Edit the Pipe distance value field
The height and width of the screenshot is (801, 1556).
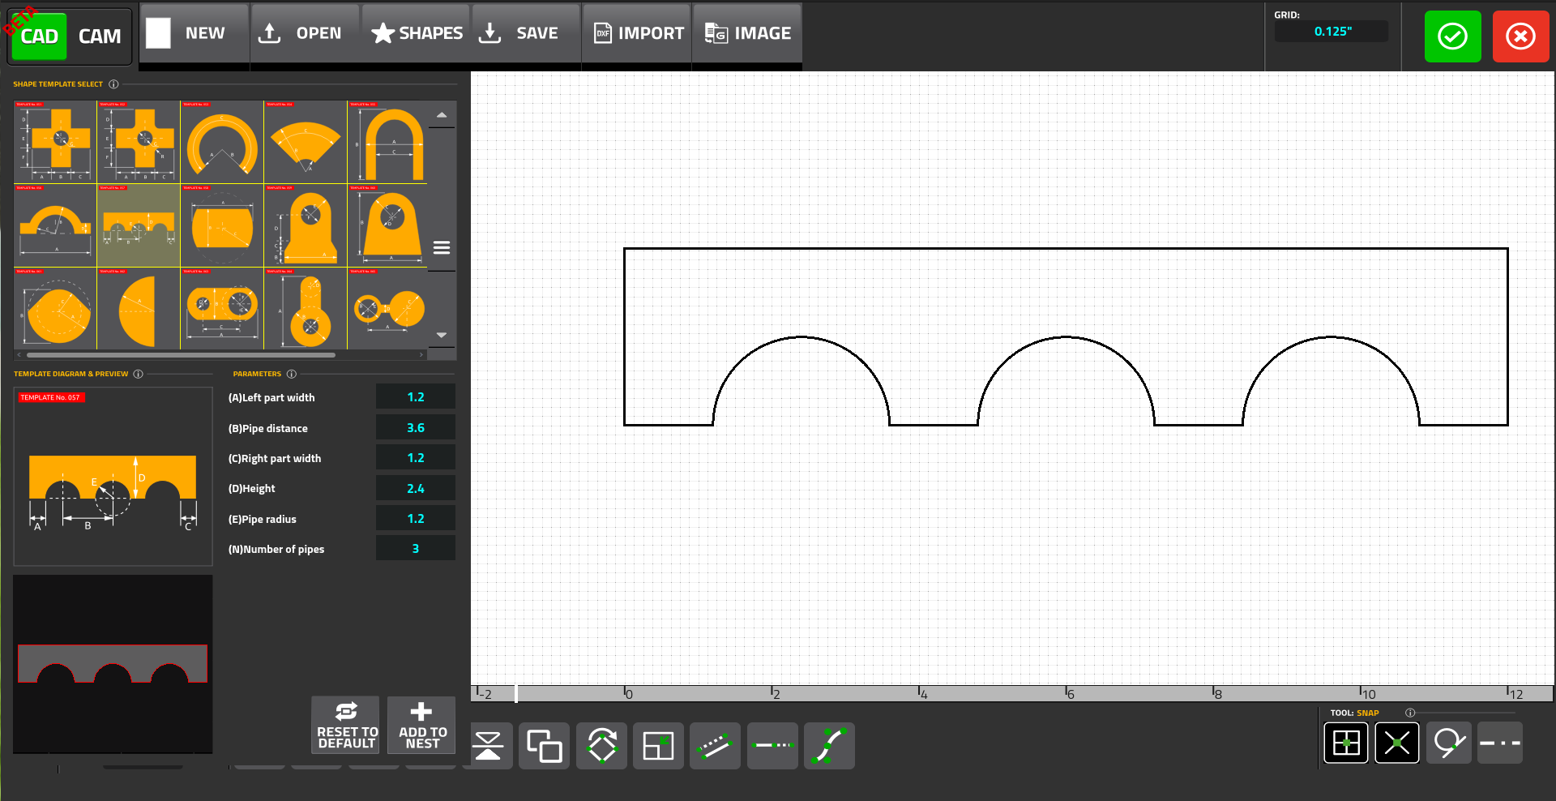point(415,427)
